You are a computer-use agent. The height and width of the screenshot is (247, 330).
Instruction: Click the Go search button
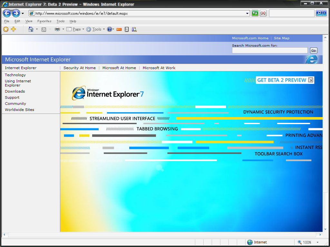point(313,50)
